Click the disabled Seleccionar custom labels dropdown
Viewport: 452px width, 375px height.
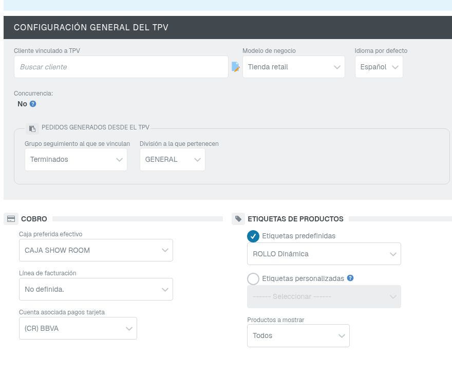pyautogui.click(x=324, y=296)
